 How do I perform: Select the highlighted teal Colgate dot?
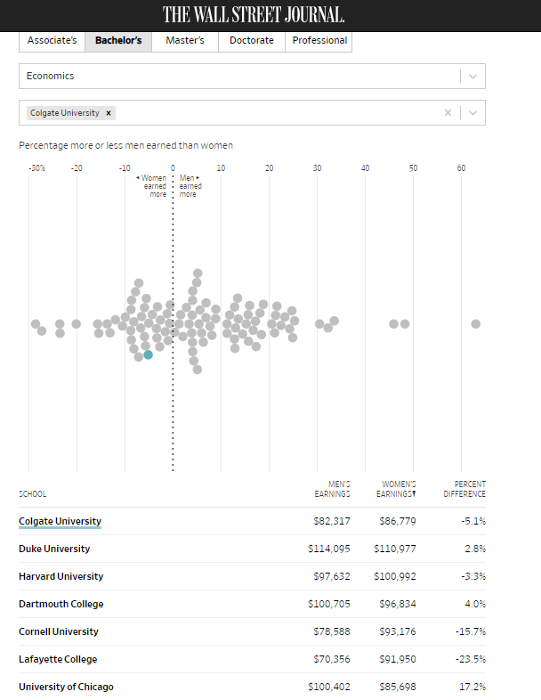point(148,354)
